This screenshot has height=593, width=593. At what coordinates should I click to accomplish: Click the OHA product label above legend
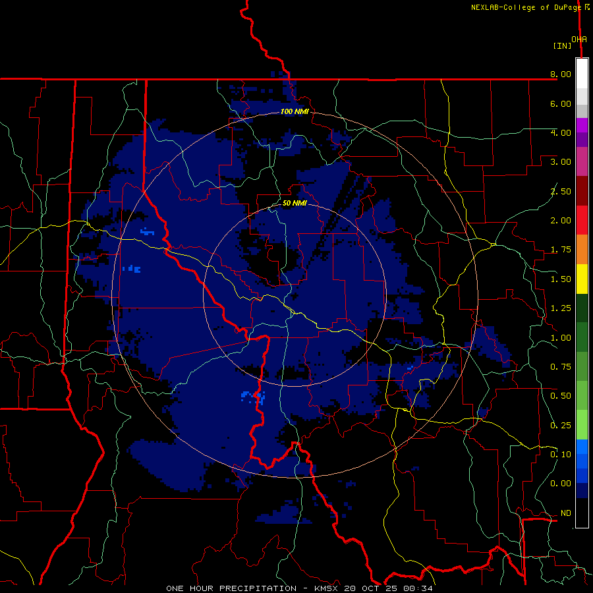[x=579, y=39]
